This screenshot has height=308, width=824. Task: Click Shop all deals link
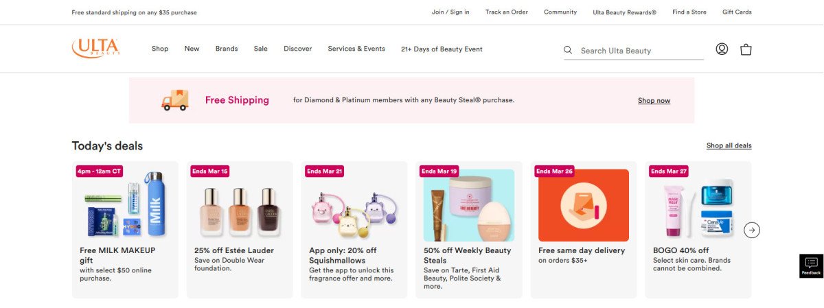729,145
